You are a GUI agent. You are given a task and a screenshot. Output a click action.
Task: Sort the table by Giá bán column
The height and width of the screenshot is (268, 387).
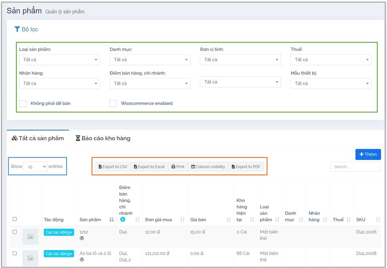[228, 219]
